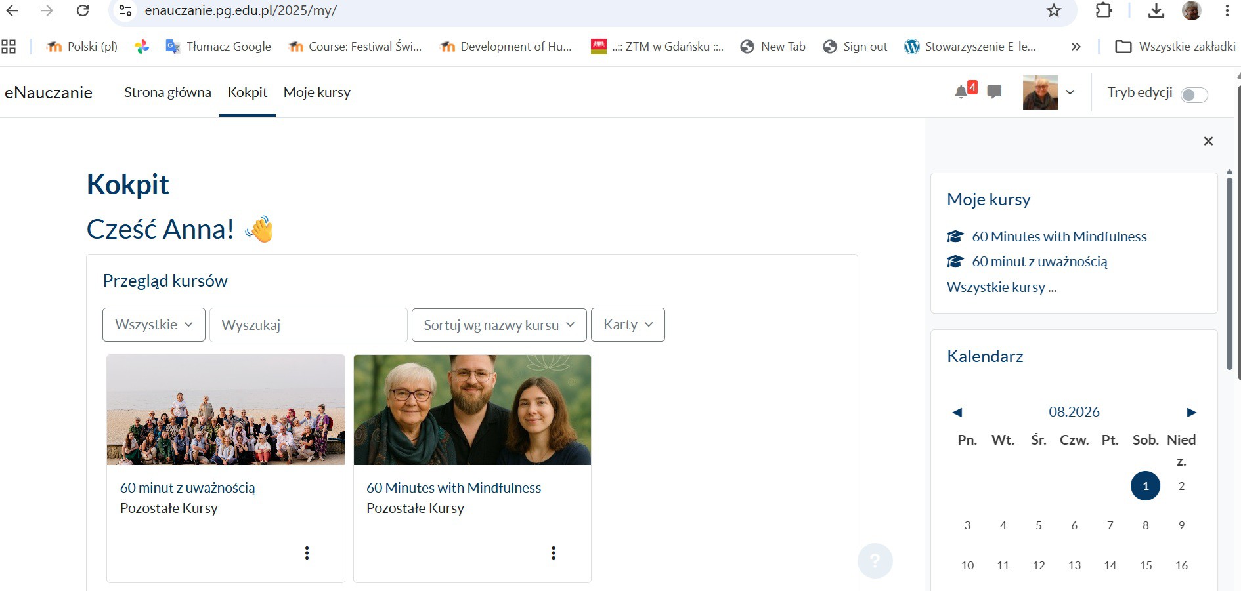Viewport: 1241px width, 591px height.
Task: Open the messages chat bubble icon
Action: tap(994, 92)
